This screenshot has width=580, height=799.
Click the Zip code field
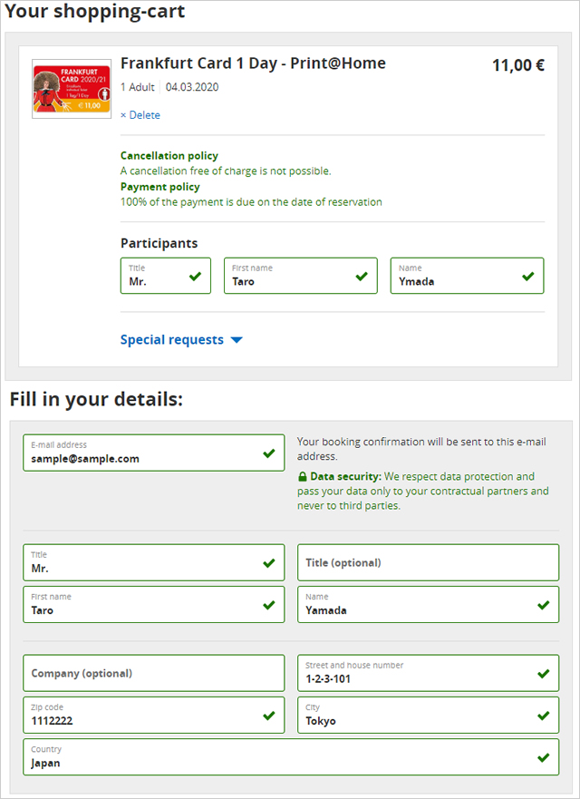tap(153, 715)
